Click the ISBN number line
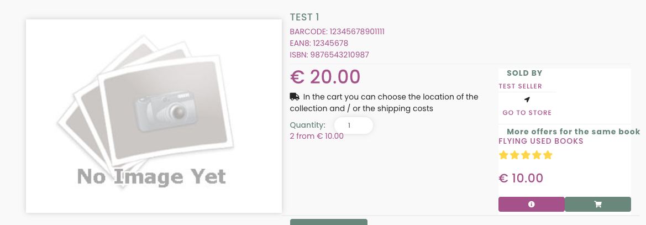 [329, 55]
